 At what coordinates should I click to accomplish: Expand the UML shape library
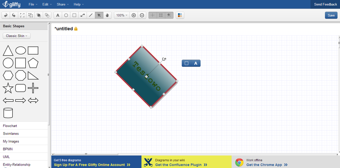coord(24,157)
